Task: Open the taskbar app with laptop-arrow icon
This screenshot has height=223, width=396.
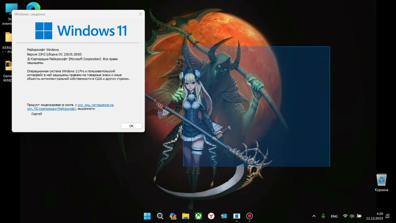Action: 224,216
